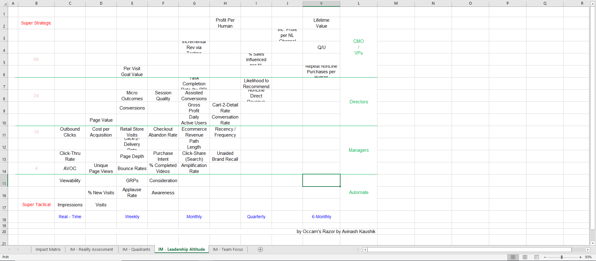Switch to IM - Quadrants sheet
This screenshot has width=596, height=261.
coord(136,250)
